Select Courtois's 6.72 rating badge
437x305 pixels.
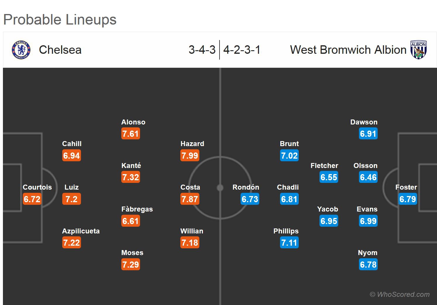click(x=32, y=199)
